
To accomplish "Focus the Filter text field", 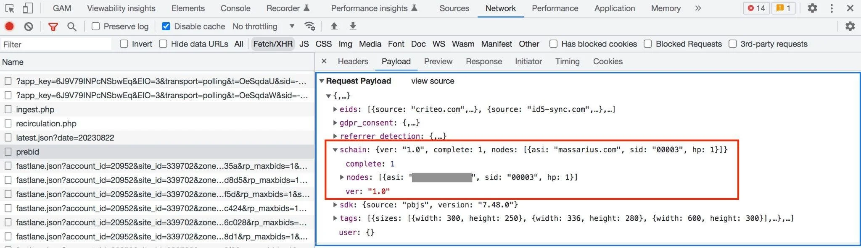I will tap(55, 44).
